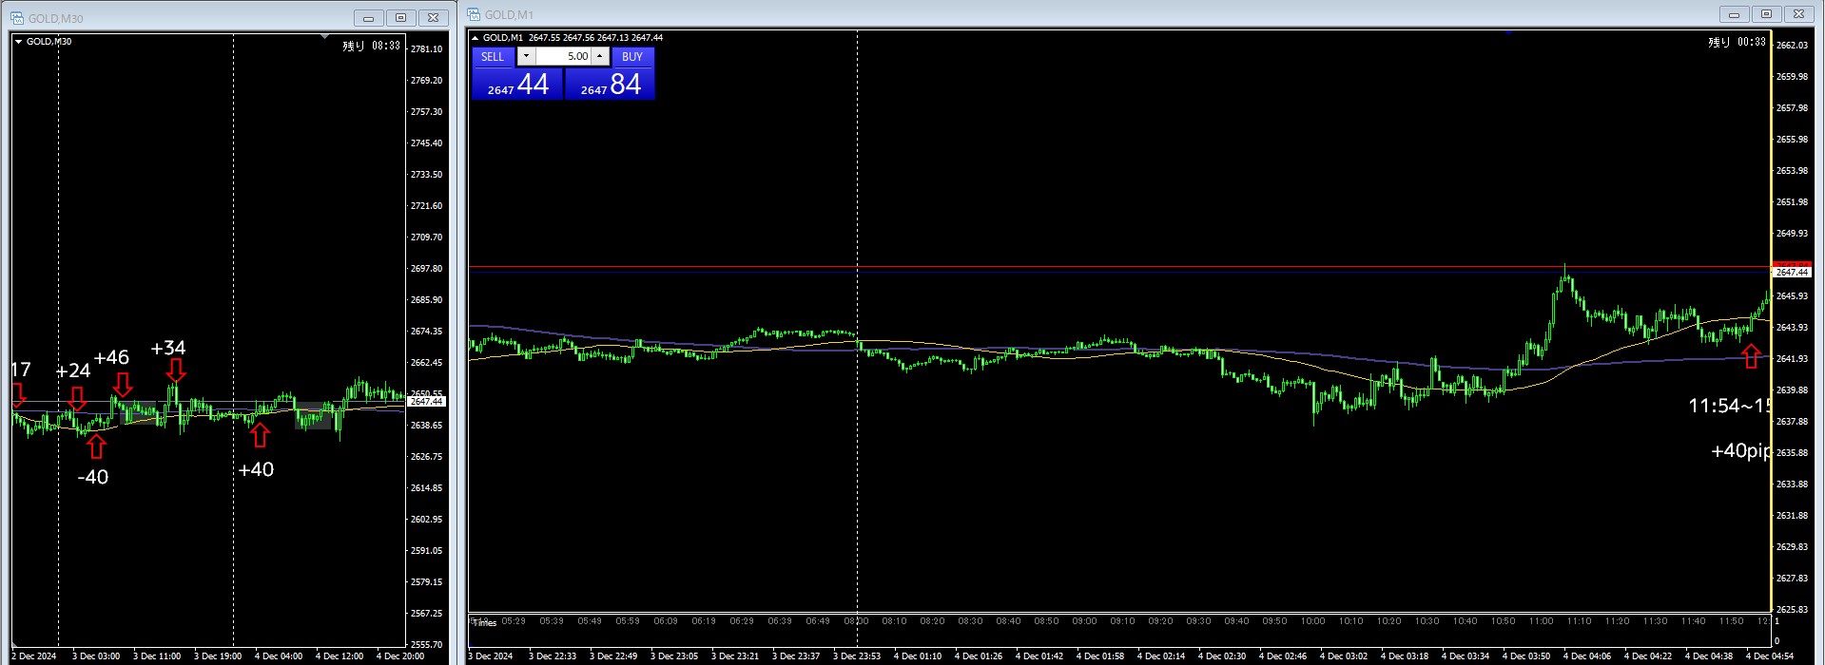The image size is (1825, 665).
Task: Click date 4 Dec 04:00 on M30 time axis
Action: tap(279, 656)
